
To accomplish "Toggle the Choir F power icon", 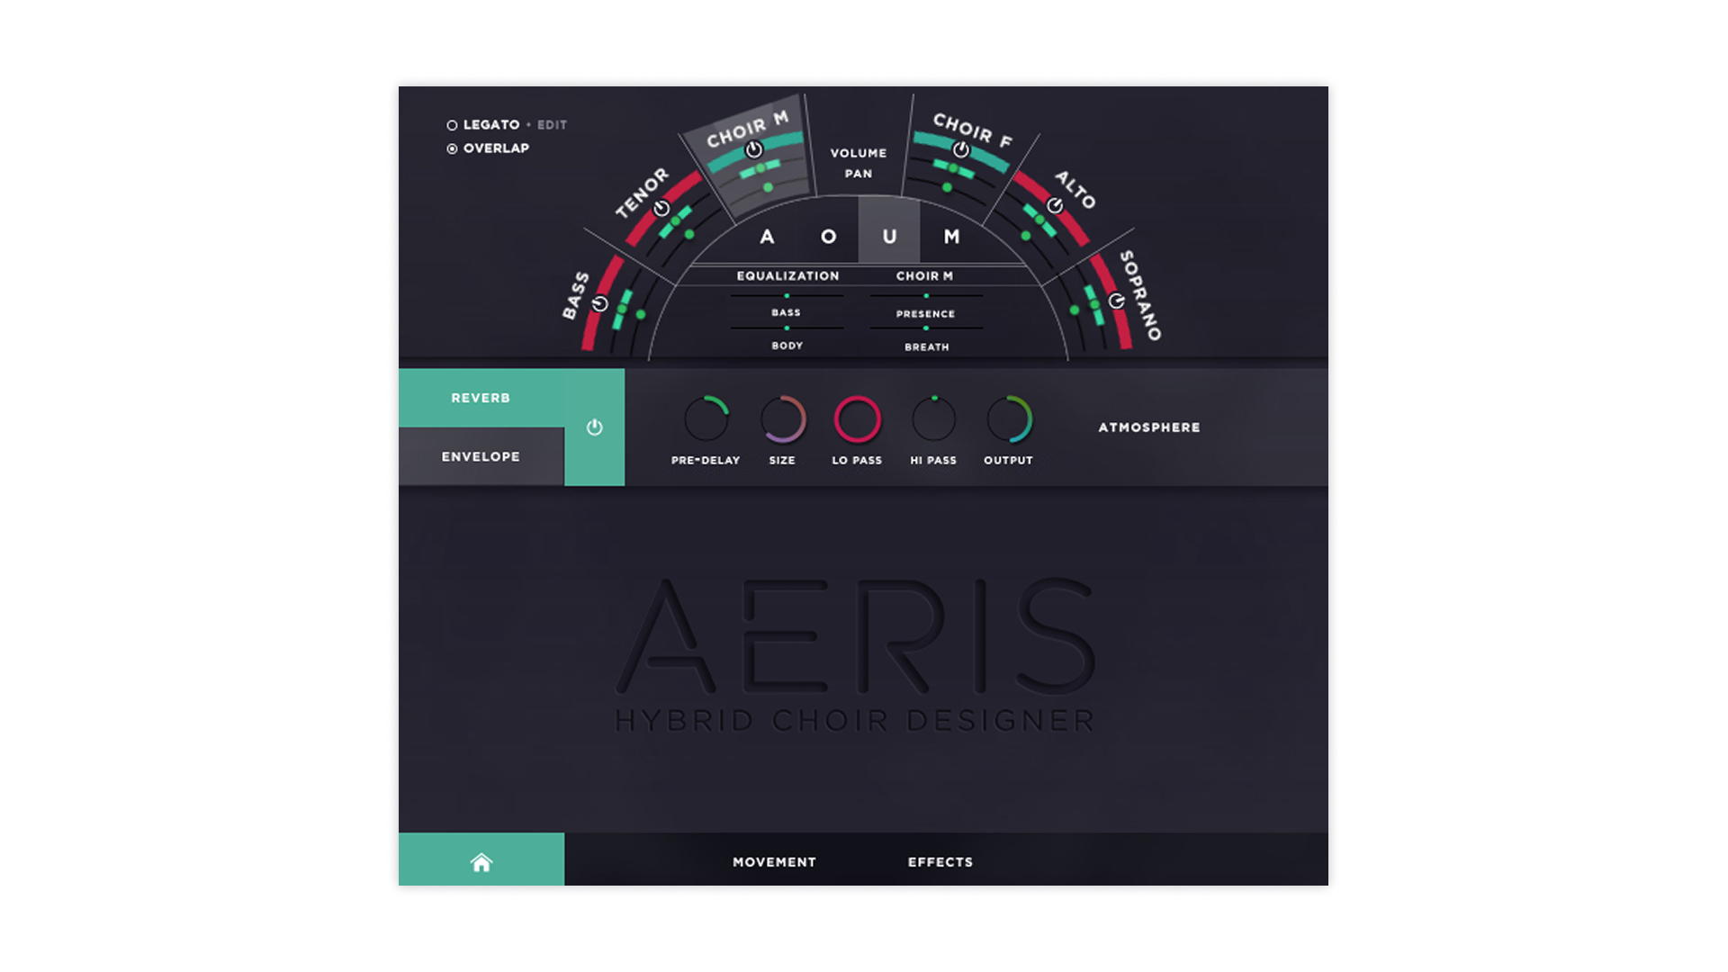I will pyautogui.click(x=961, y=150).
